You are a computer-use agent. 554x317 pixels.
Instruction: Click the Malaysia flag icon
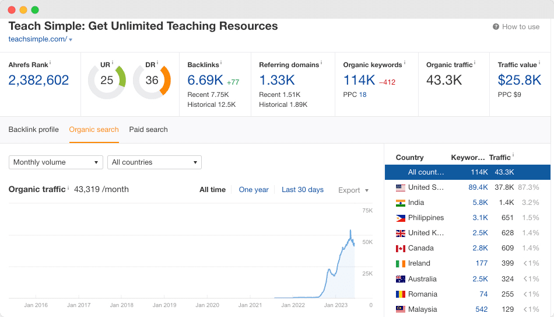tap(400, 309)
